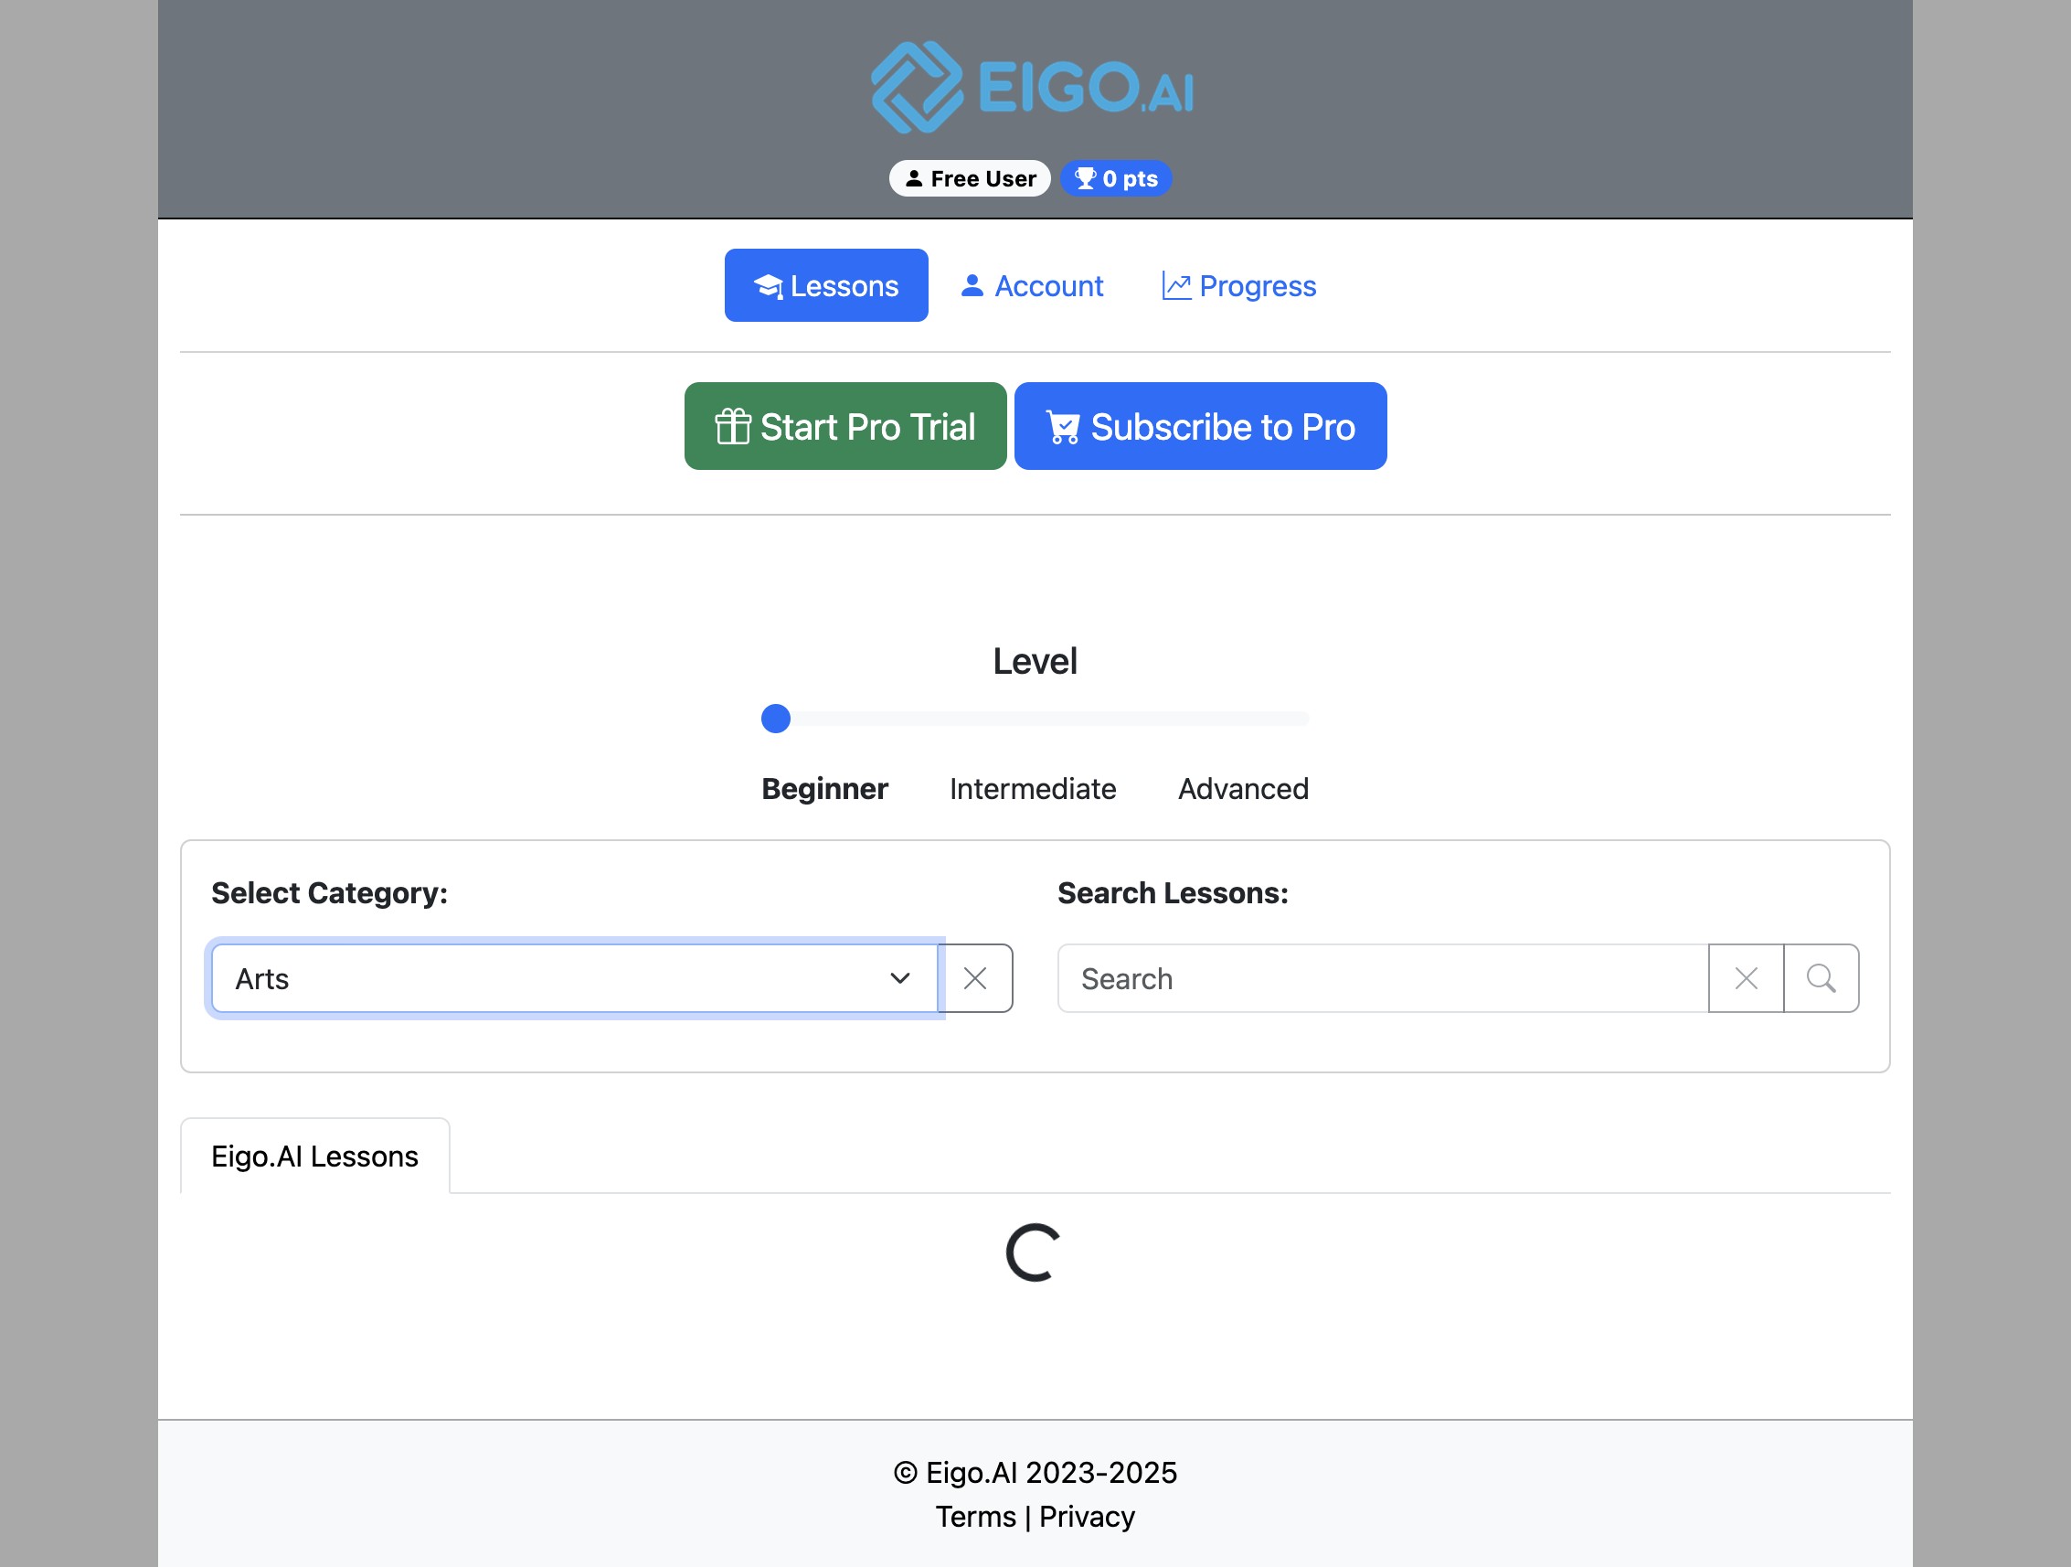Open the Terms link in footer
The height and width of the screenshot is (1567, 2071).
click(x=975, y=1517)
